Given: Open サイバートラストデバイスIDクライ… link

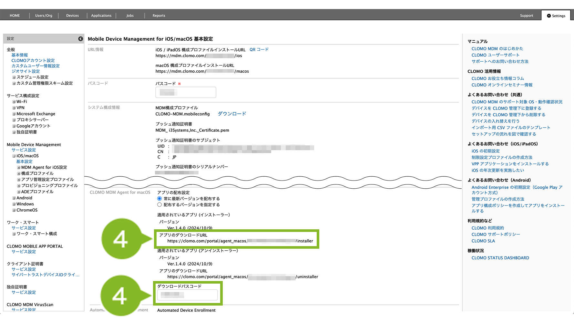Looking at the screenshot, I should 46,275.
